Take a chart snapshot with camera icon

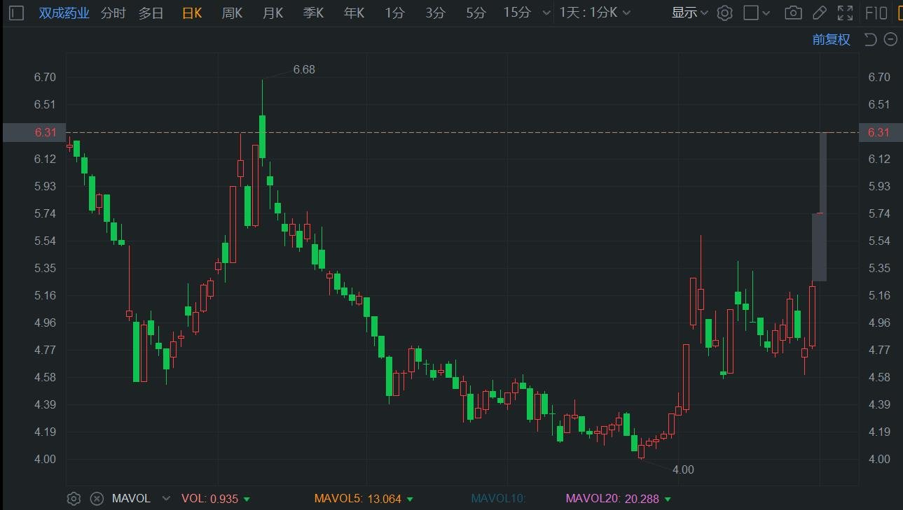(x=793, y=13)
